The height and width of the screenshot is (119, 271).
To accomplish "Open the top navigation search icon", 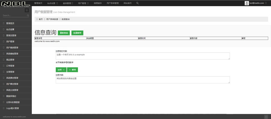I will [x=137, y=3].
